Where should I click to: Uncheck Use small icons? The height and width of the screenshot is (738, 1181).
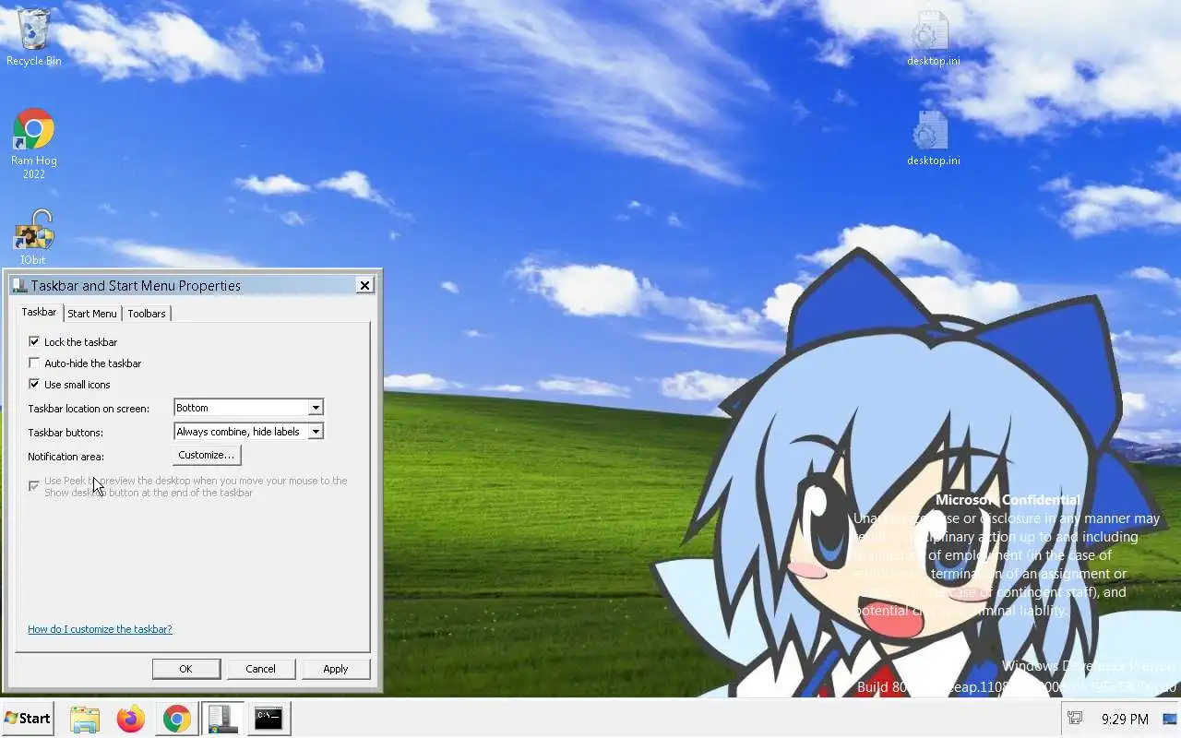[34, 384]
